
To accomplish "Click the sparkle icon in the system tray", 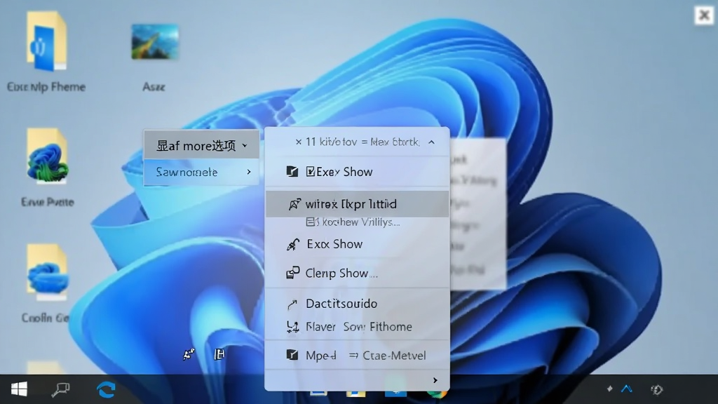I will click(609, 389).
